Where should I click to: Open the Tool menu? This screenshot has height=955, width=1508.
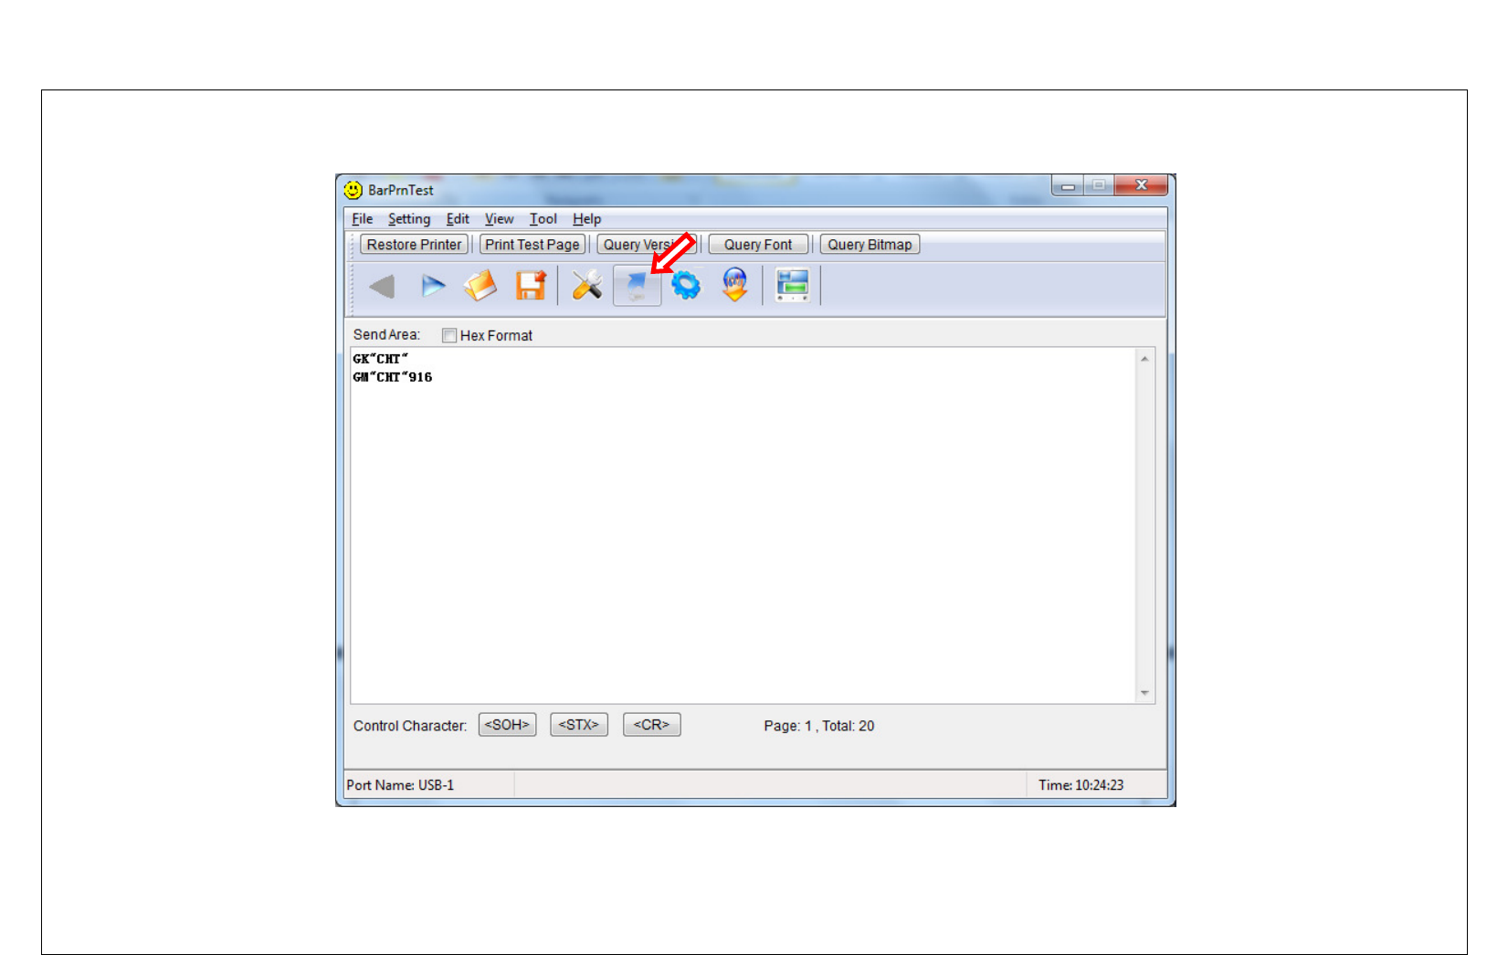[543, 219]
